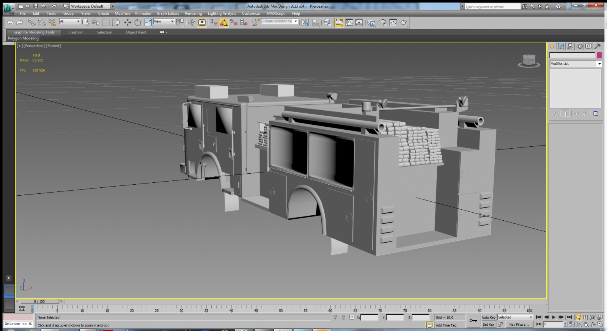Open the View reference coordinate dropdown

164,22
